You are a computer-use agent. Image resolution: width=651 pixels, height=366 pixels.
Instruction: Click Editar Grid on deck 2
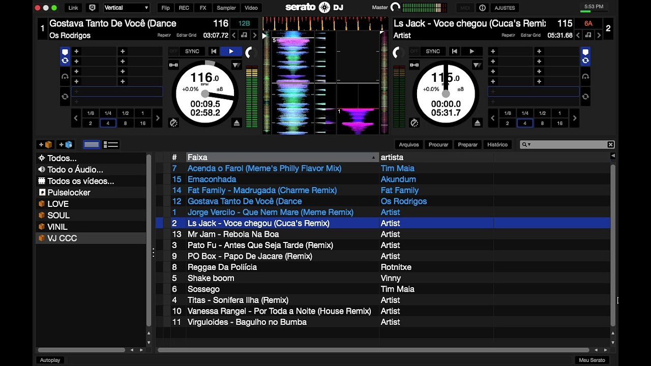530,35
